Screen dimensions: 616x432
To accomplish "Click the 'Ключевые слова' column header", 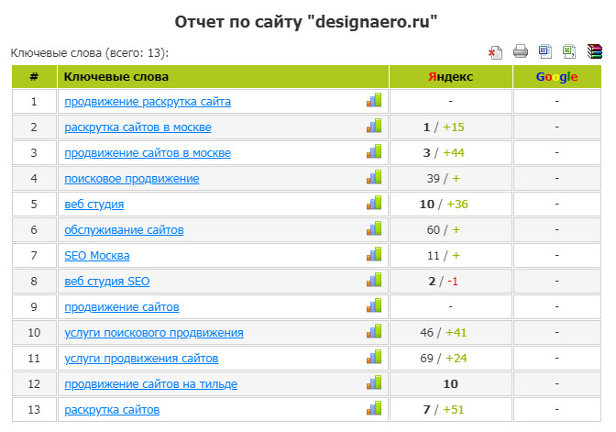I will click(x=223, y=77).
